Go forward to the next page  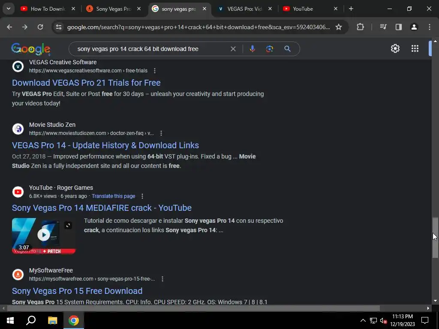click(x=24, y=27)
